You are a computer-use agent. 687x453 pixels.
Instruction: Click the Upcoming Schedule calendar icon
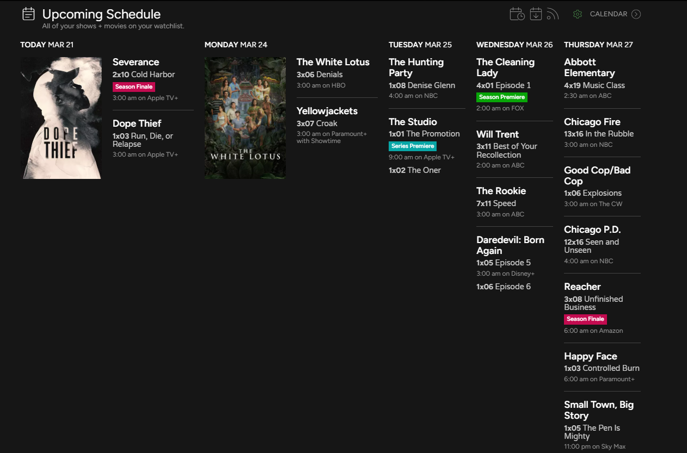click(x=28, y=14)
